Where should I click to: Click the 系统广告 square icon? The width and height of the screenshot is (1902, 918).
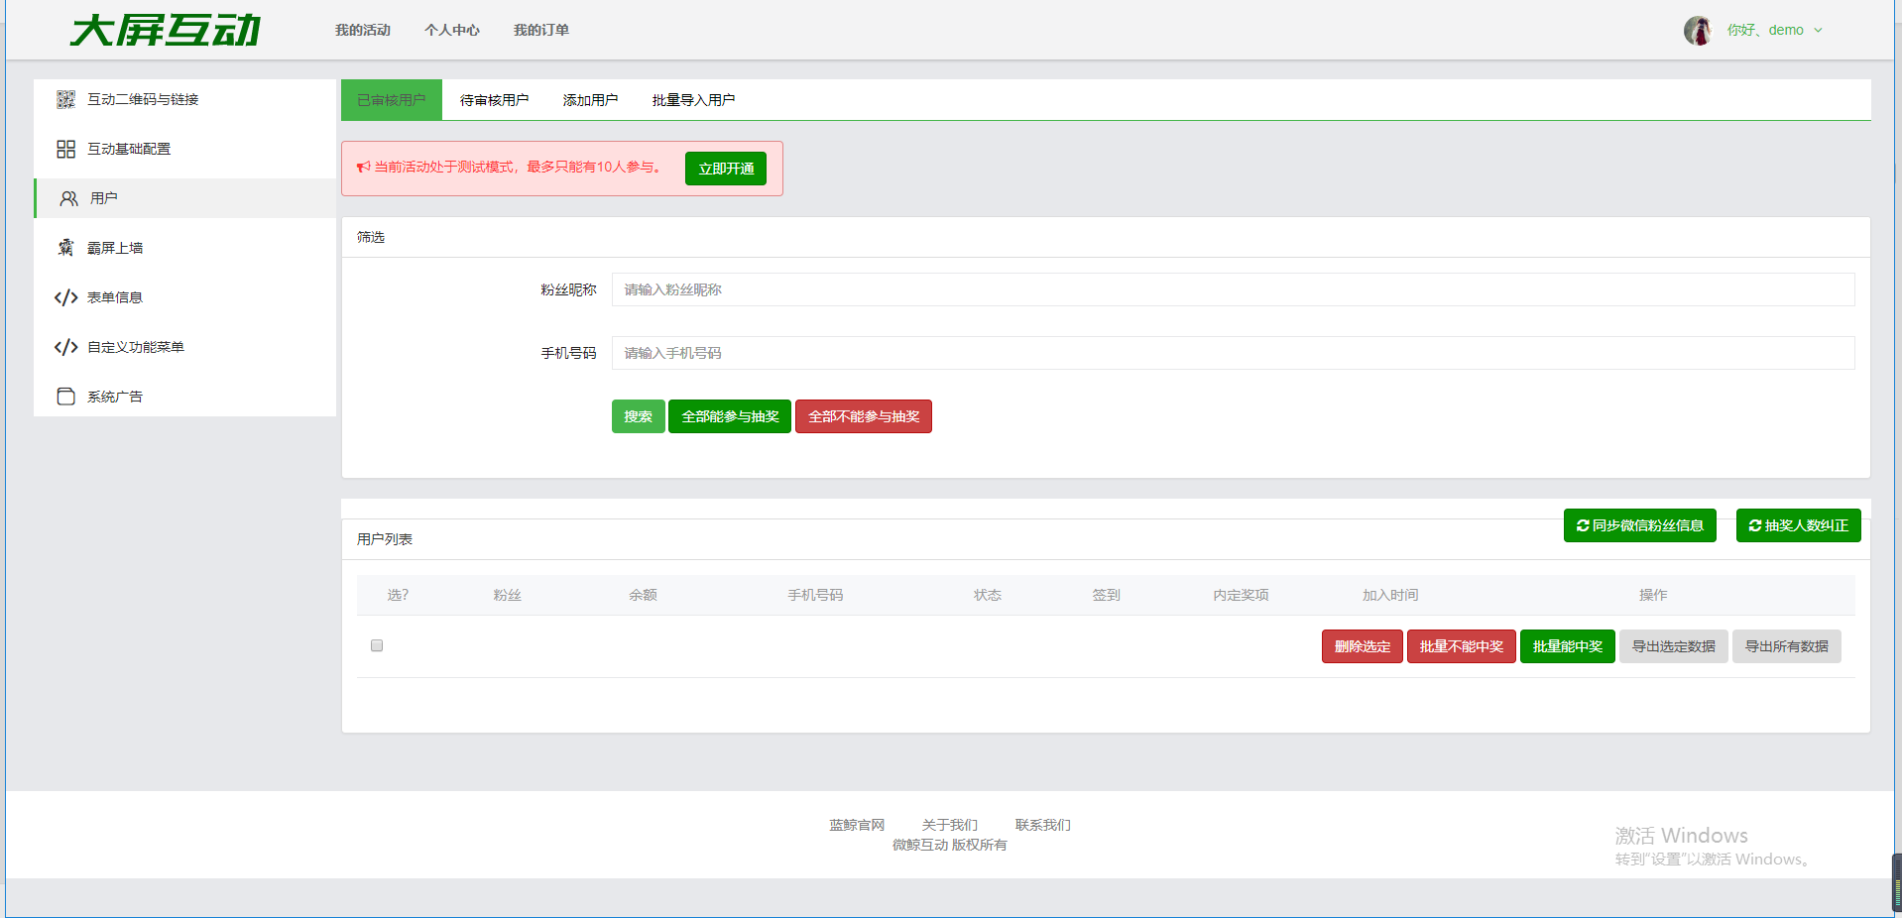click(65, 397)
